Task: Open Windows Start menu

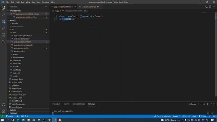Action: click(2, 120)
